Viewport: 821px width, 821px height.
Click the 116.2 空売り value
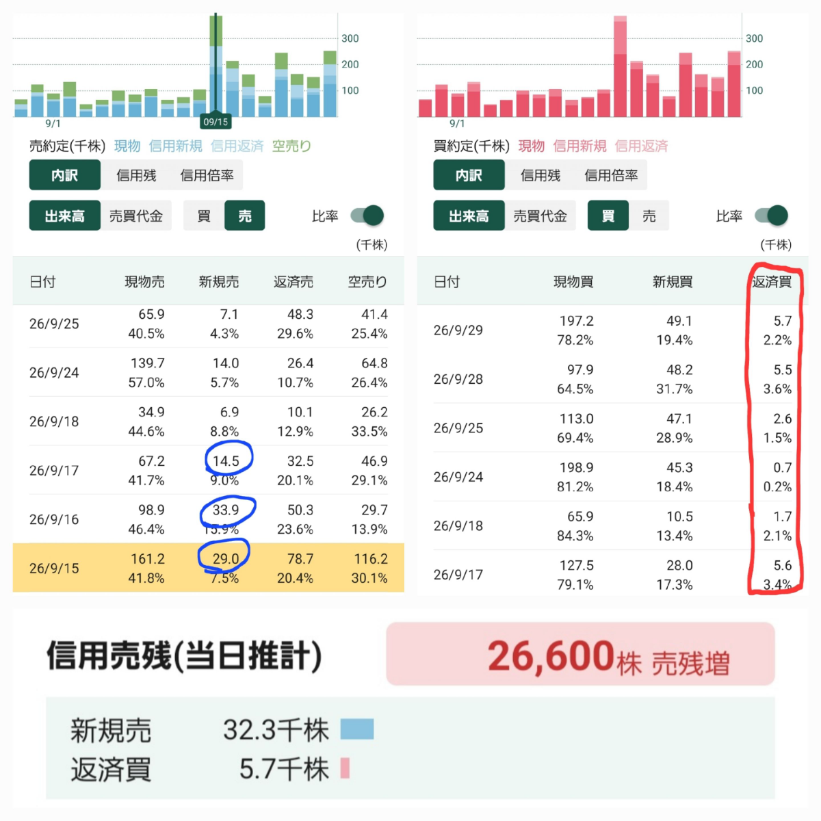click(371, 559)
